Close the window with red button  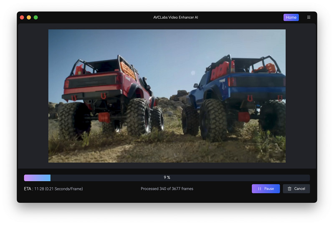[x=22, y=18]
